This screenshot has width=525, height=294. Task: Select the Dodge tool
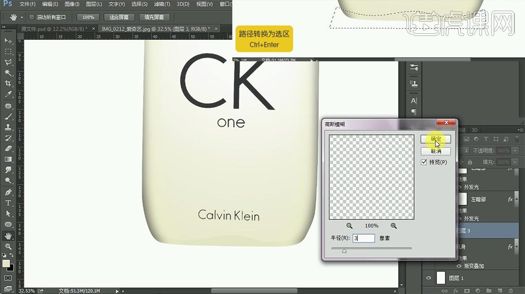point(8,180)
